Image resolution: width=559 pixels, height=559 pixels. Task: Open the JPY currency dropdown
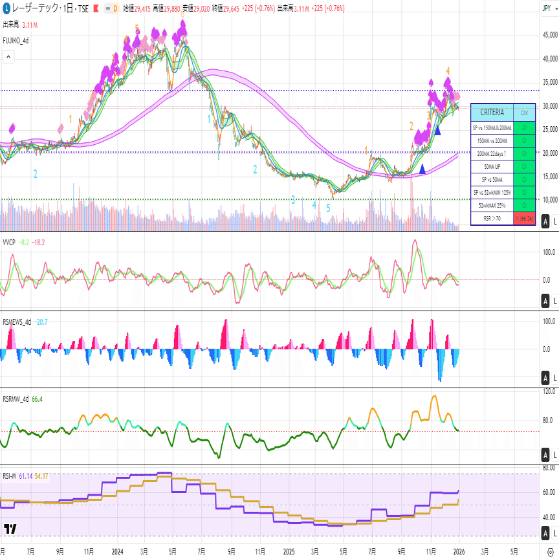click(x=550, y=8)
